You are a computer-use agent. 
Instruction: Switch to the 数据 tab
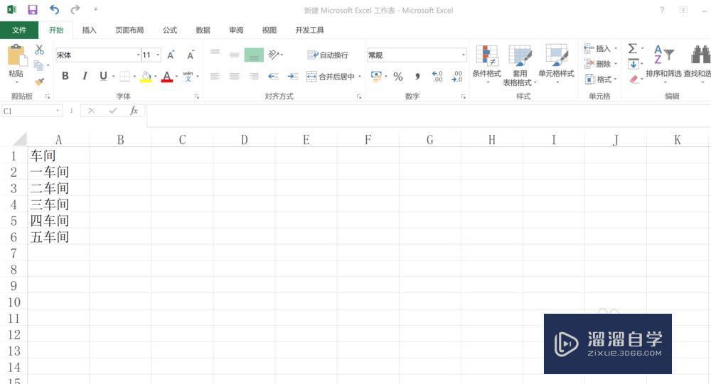[x=203, y=30]
